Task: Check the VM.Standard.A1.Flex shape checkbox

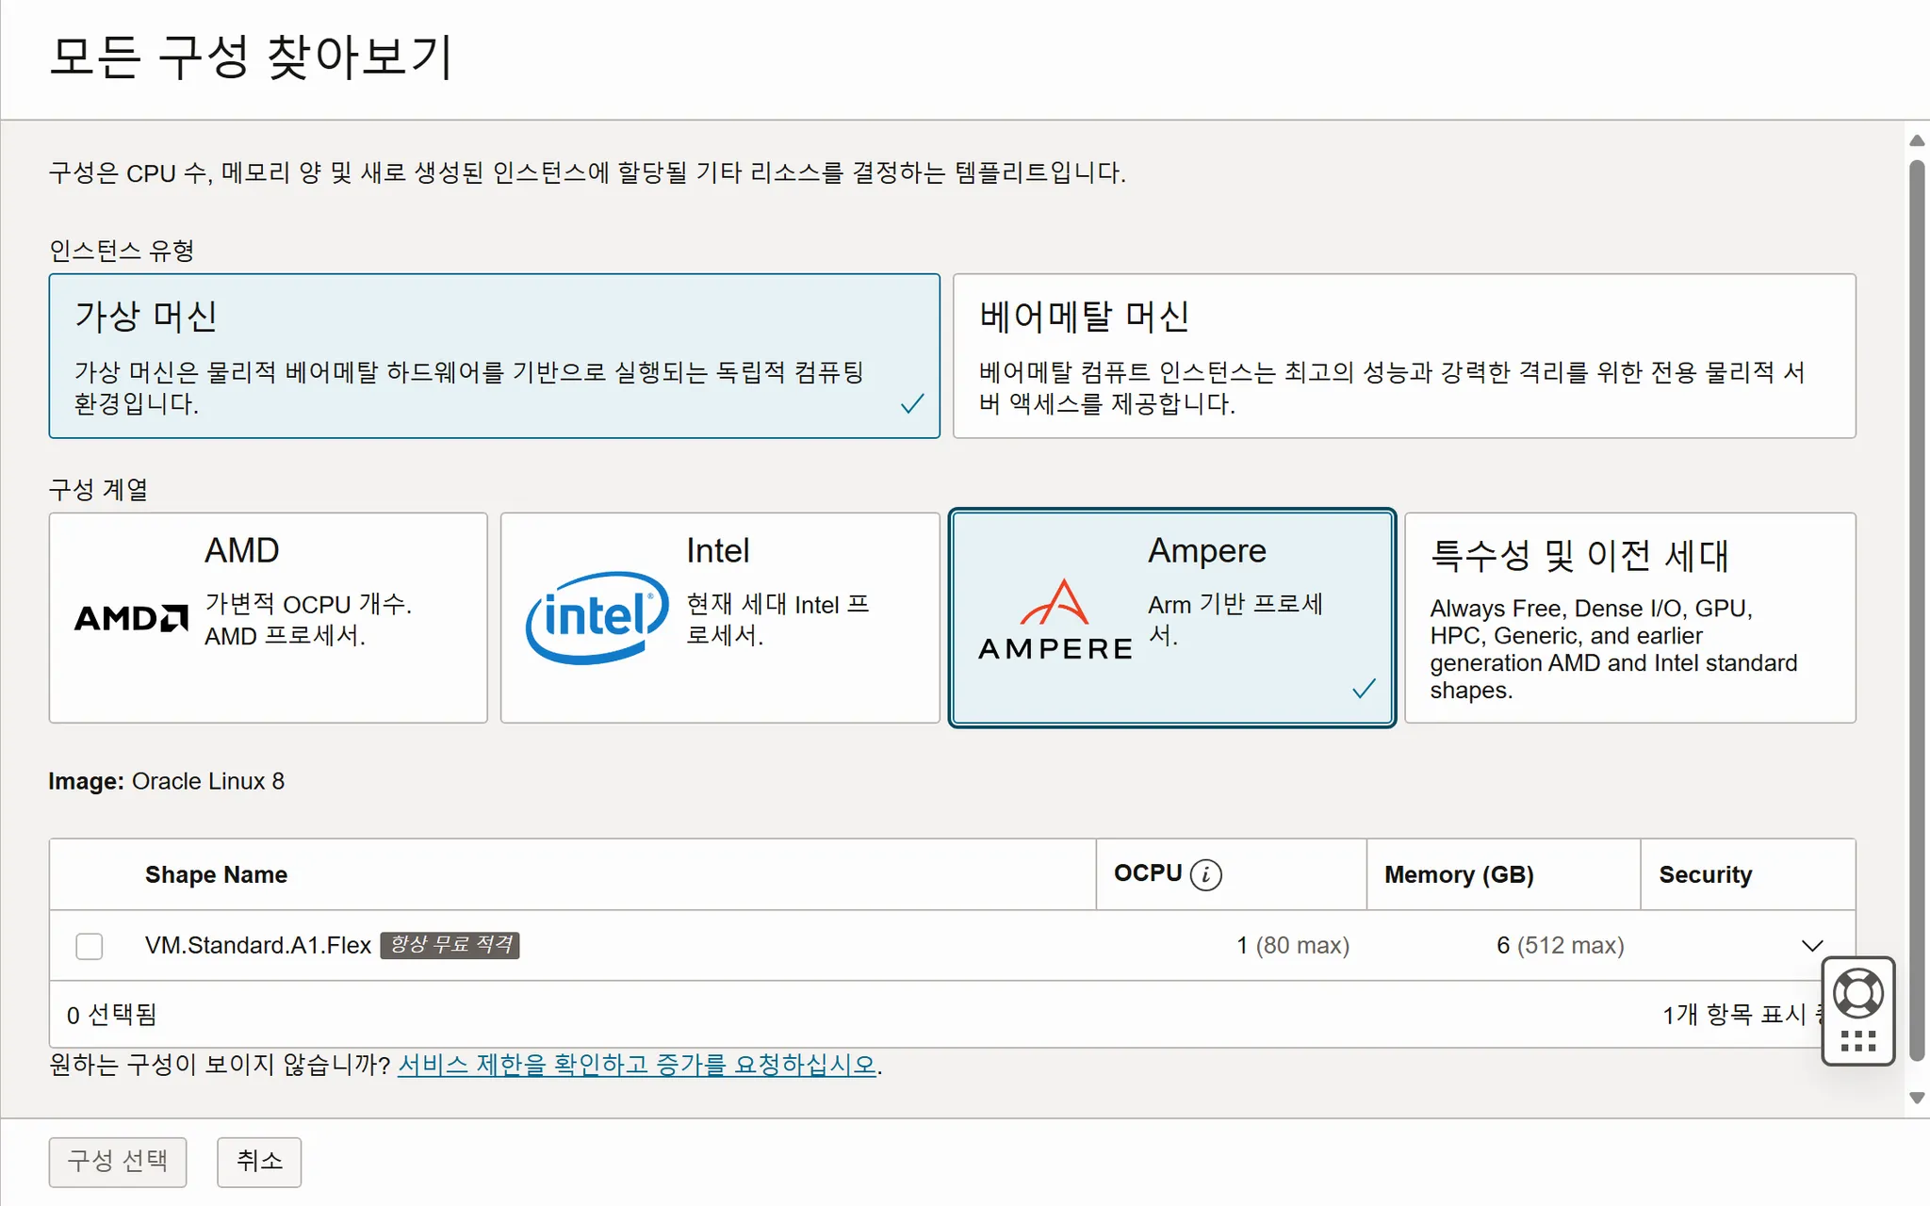Action: click(90, 946)
